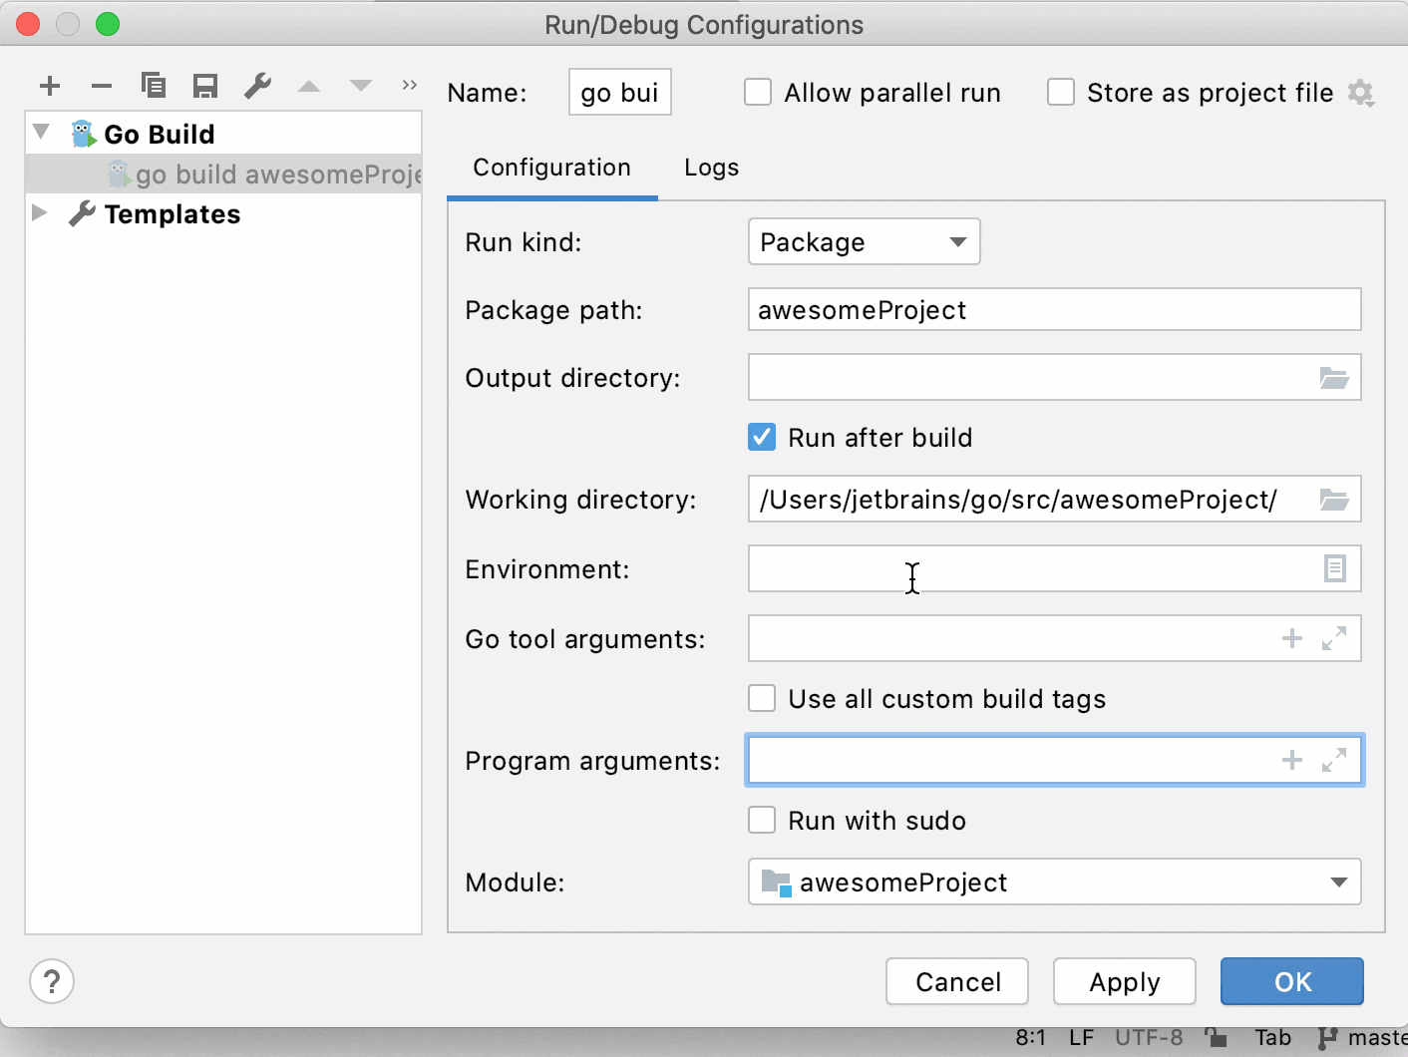Open the environment variables editor
Image resolution: width=1408 pixels, height=1057 pixels.
point(1336,568)
